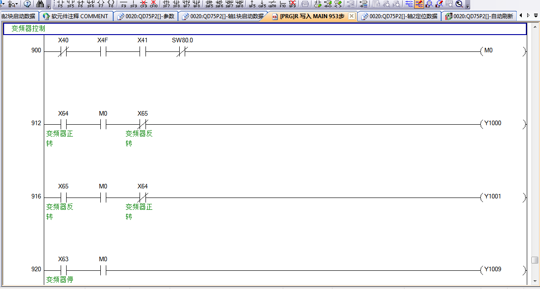Click the binoculars find device icon
The image size is (540, 289).
(40, 4)
